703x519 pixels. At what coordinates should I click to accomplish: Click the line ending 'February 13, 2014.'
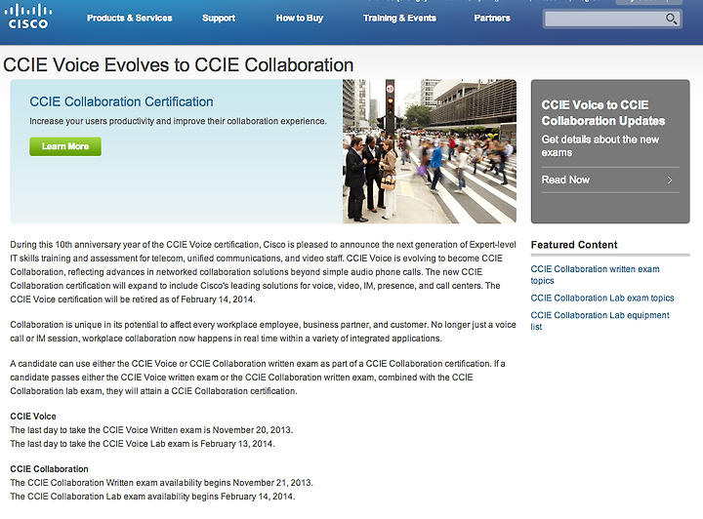click(143, 443)
